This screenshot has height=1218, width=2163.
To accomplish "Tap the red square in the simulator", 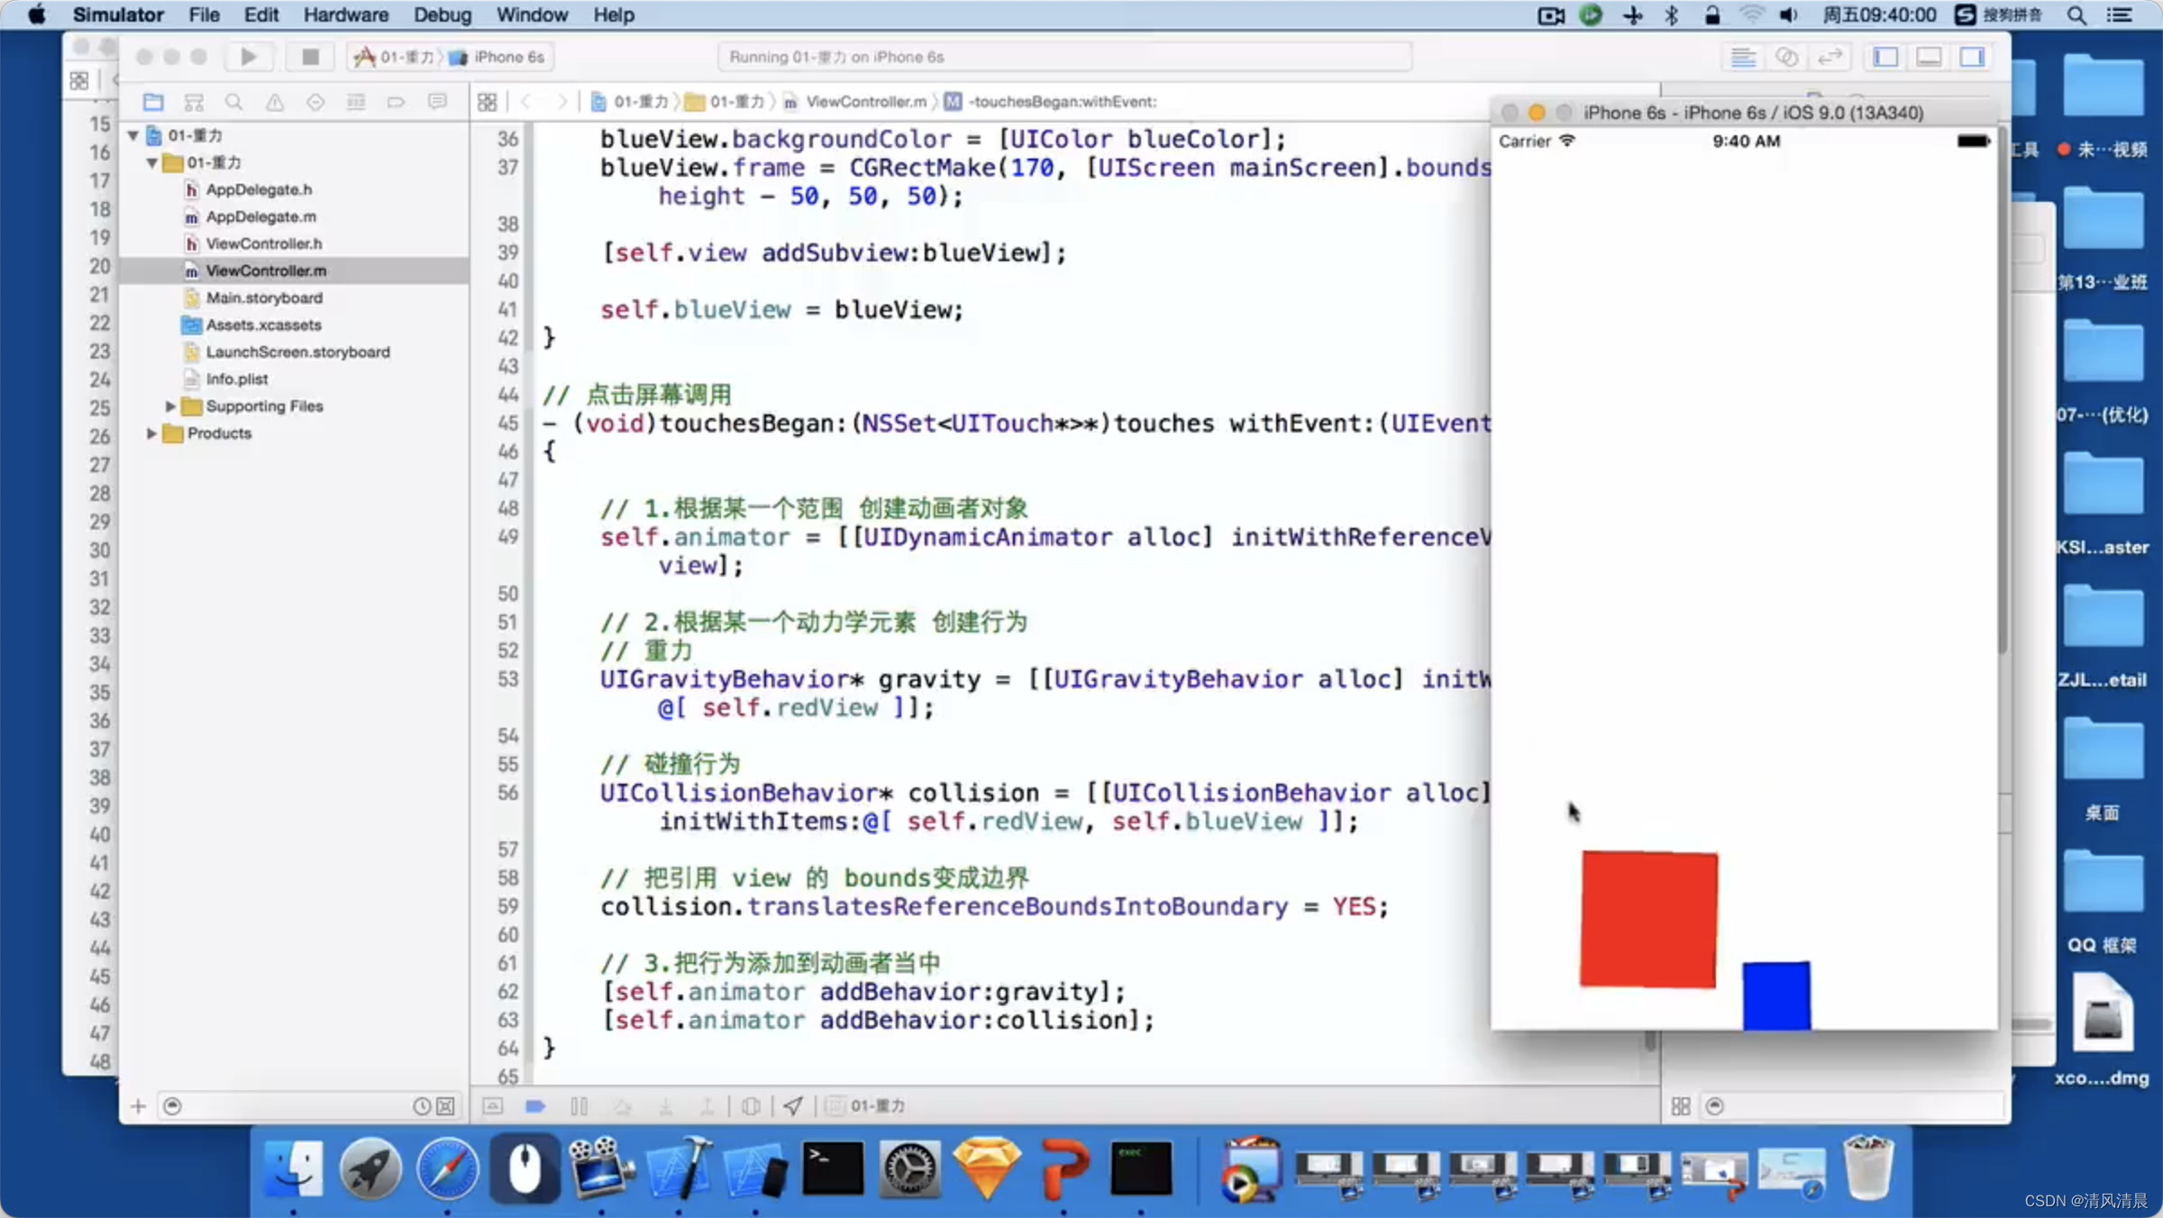I will coord(1648,919).
